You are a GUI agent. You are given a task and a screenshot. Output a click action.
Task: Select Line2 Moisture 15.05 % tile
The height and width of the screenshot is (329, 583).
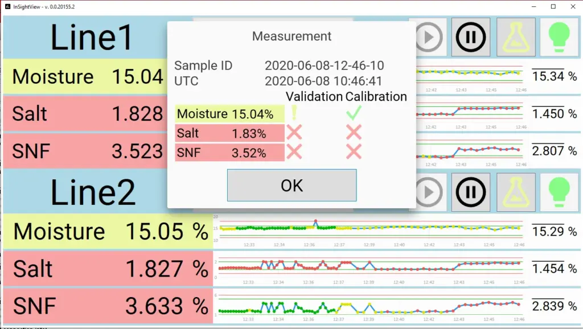[x=108, y=231]
